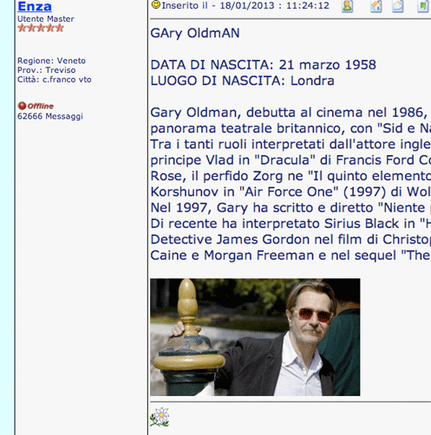Click the red Offline status icon

point(22,106)
